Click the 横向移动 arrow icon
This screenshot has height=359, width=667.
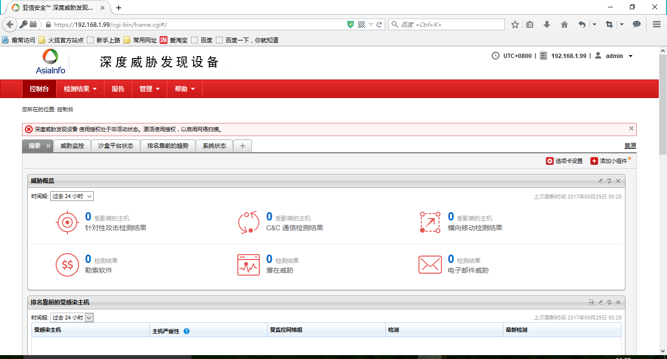pos(430,223)
